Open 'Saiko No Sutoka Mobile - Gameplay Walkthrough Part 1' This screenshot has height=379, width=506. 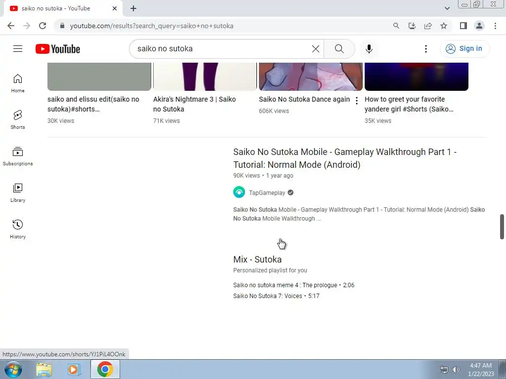coord(344,158)
